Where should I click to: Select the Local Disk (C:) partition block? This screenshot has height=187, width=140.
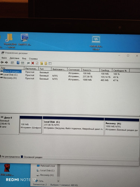pyautogui.click(x=73, y=126)
